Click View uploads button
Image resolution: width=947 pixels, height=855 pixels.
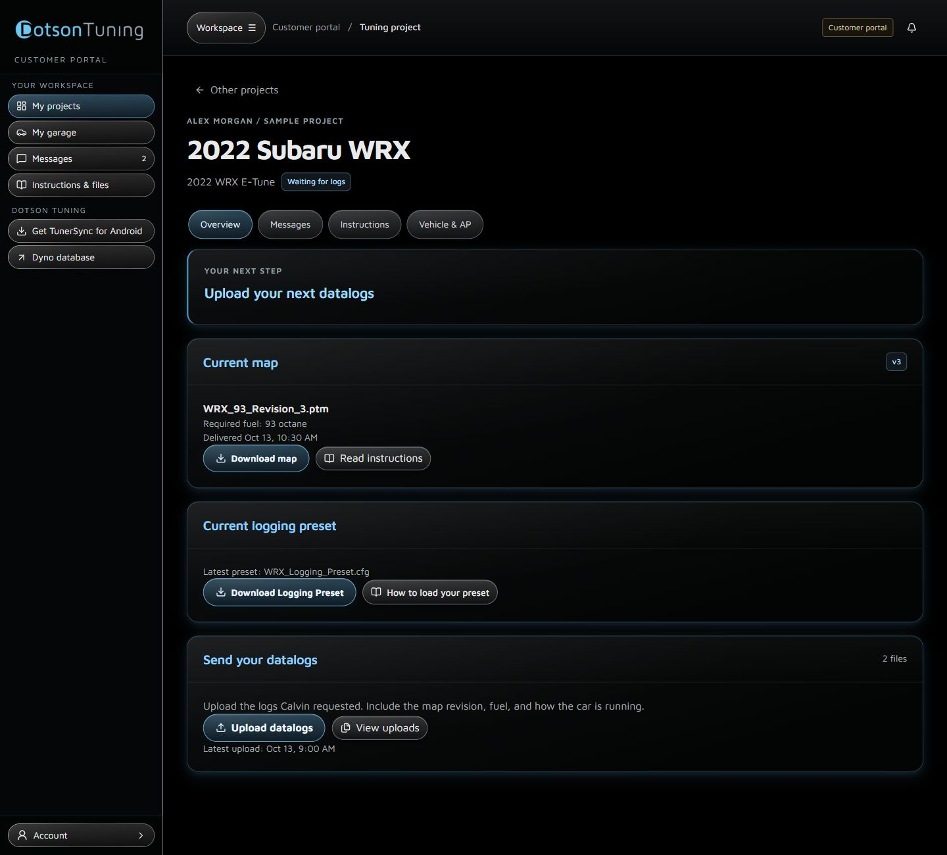click(x=379, y=728)
